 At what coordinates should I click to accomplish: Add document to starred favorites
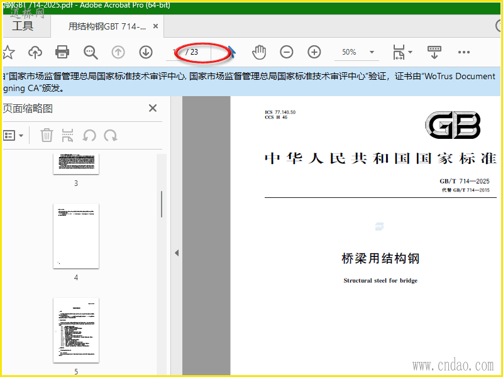8,52
